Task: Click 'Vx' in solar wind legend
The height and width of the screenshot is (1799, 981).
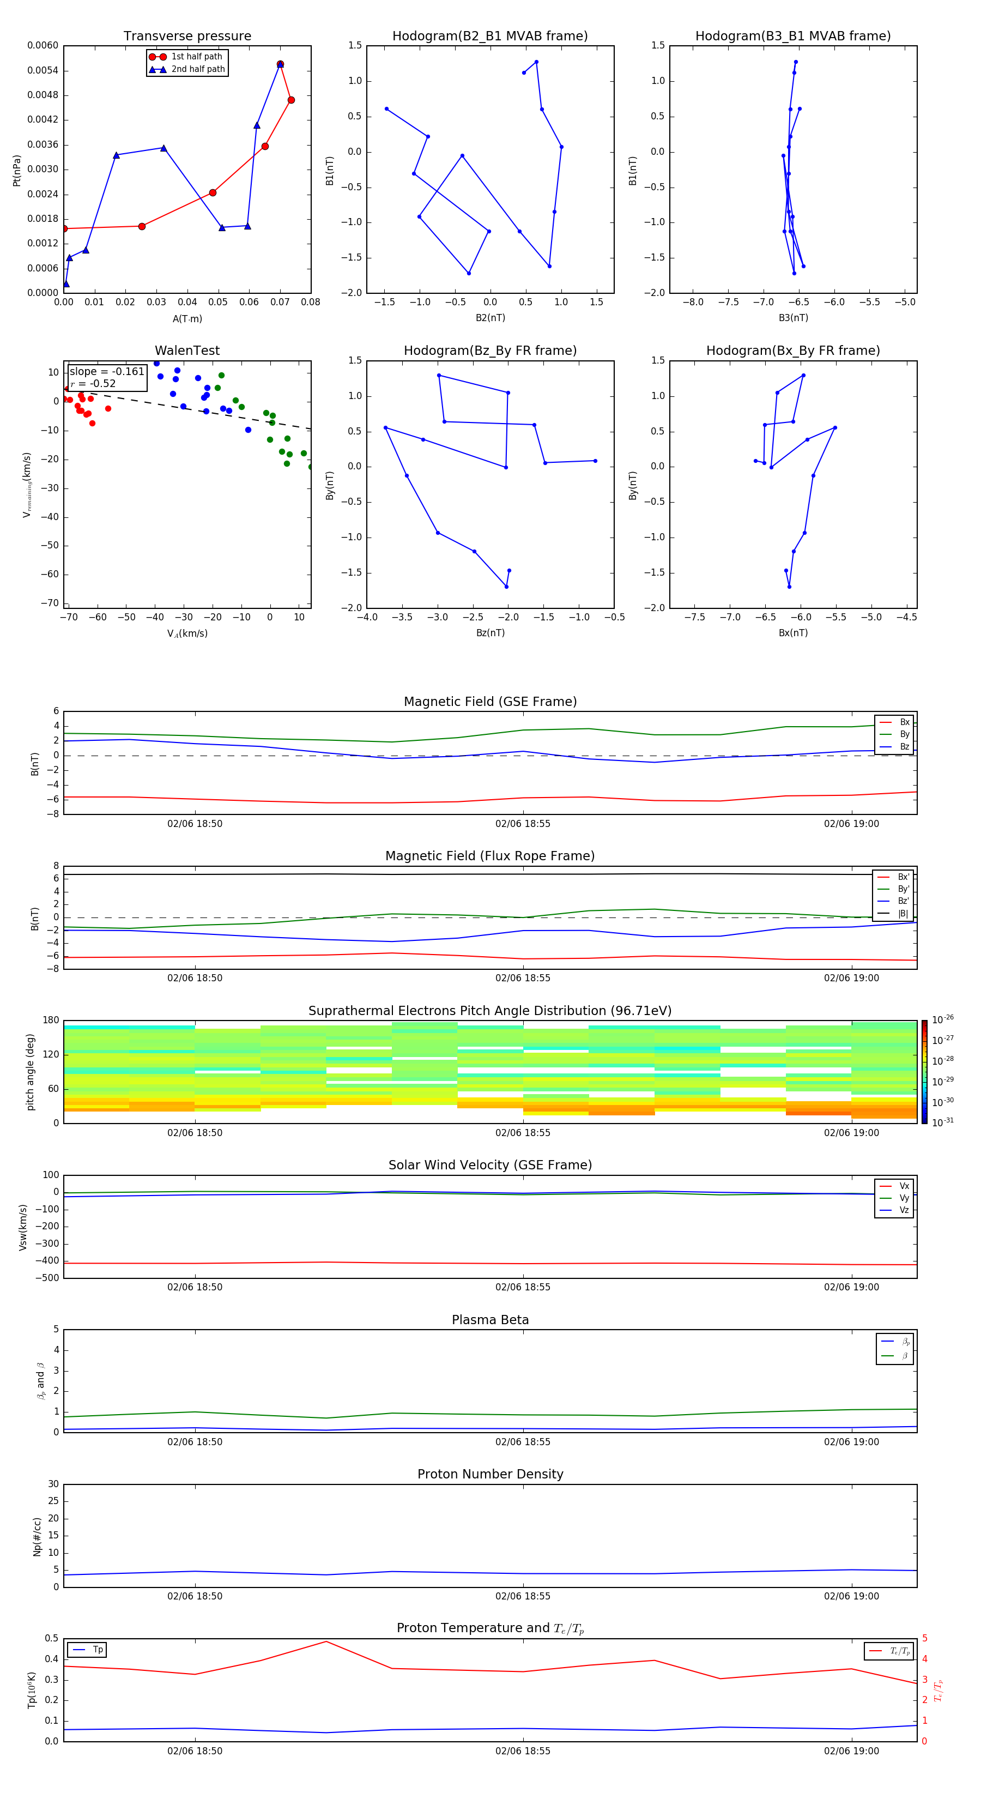Action: coord(894,1186)
